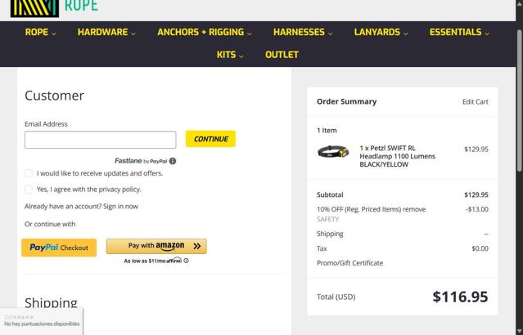The image size is (523, 335).
Task: Click the As low as $11/mo Affirm text
Action: 153,261
